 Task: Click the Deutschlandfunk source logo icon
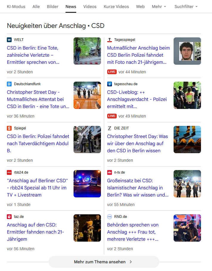(x=9, y=84)
